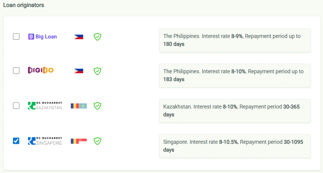This screenshot has height=173, width=323.
Task: Check the RC Bucharest Kazakhstan checkbox
Action: [16, 106]
